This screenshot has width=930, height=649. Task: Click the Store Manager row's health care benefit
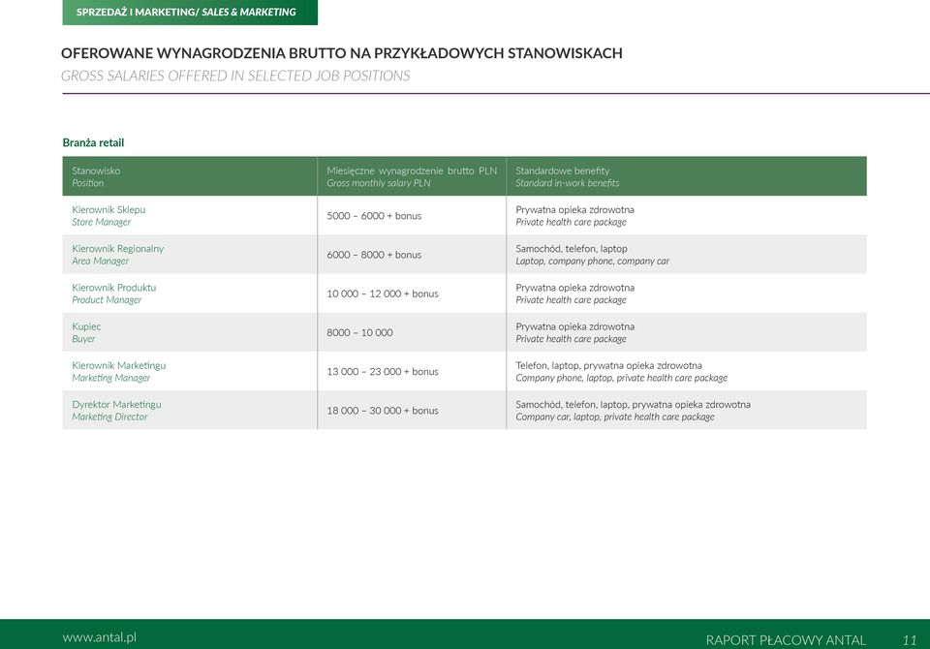[687, 215]
